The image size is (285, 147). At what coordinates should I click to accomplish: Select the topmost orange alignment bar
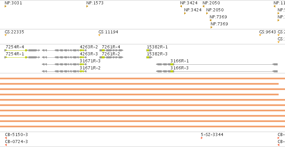[x=143, y=78]
